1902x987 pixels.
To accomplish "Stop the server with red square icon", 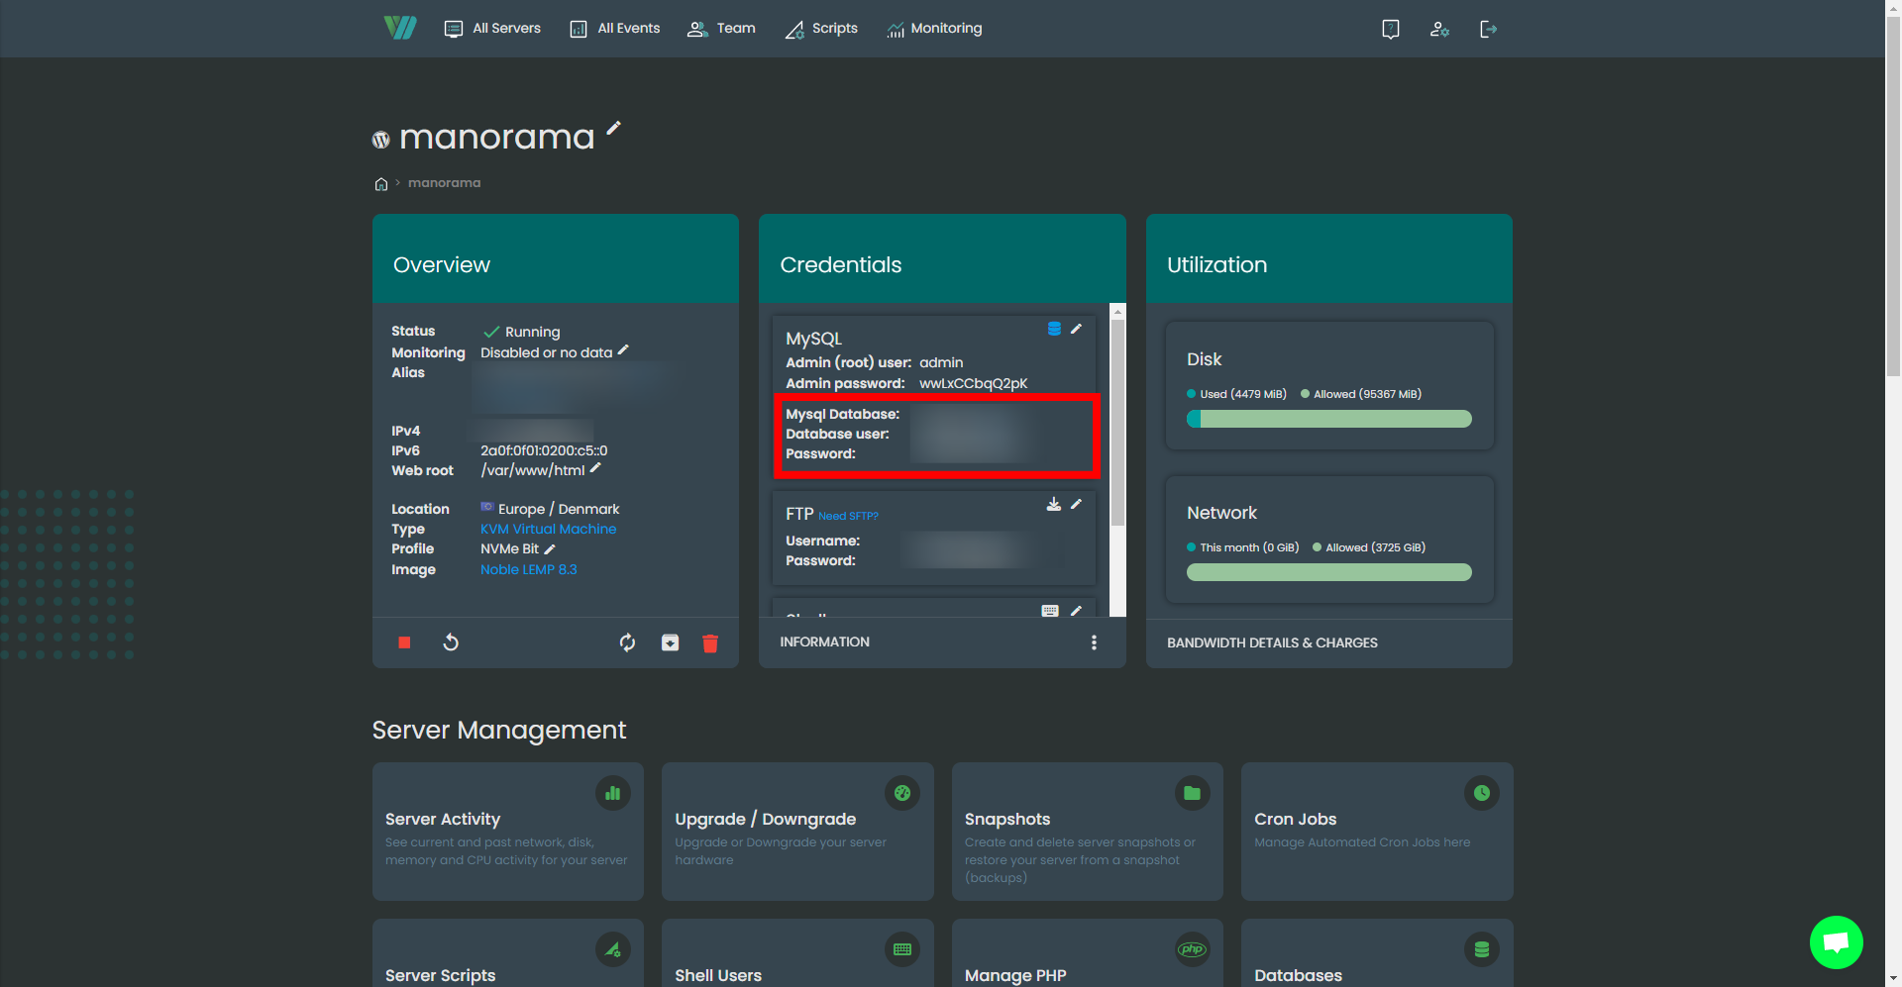I will (x=404, y=642).
